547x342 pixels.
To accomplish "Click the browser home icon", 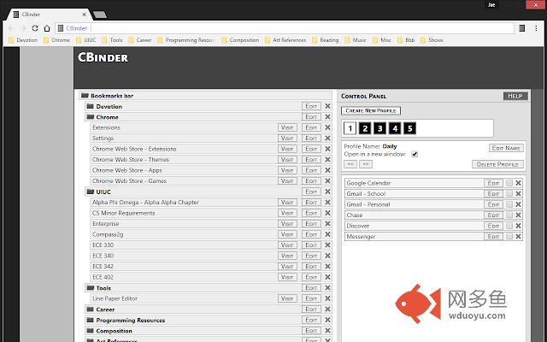I will click(x=48, y=28).
